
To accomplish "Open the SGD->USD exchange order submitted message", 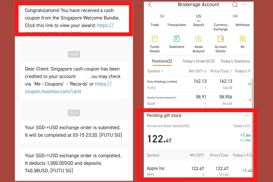I will pos(74,131).
